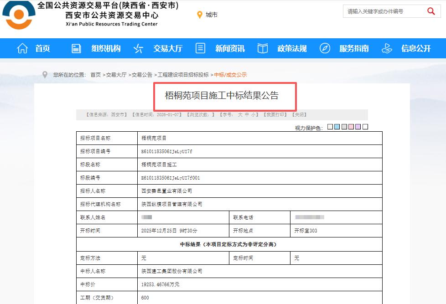This screenshot has height=304, width=446.
Task: Open the 新闻资讯 menu item
Action: 229,48
